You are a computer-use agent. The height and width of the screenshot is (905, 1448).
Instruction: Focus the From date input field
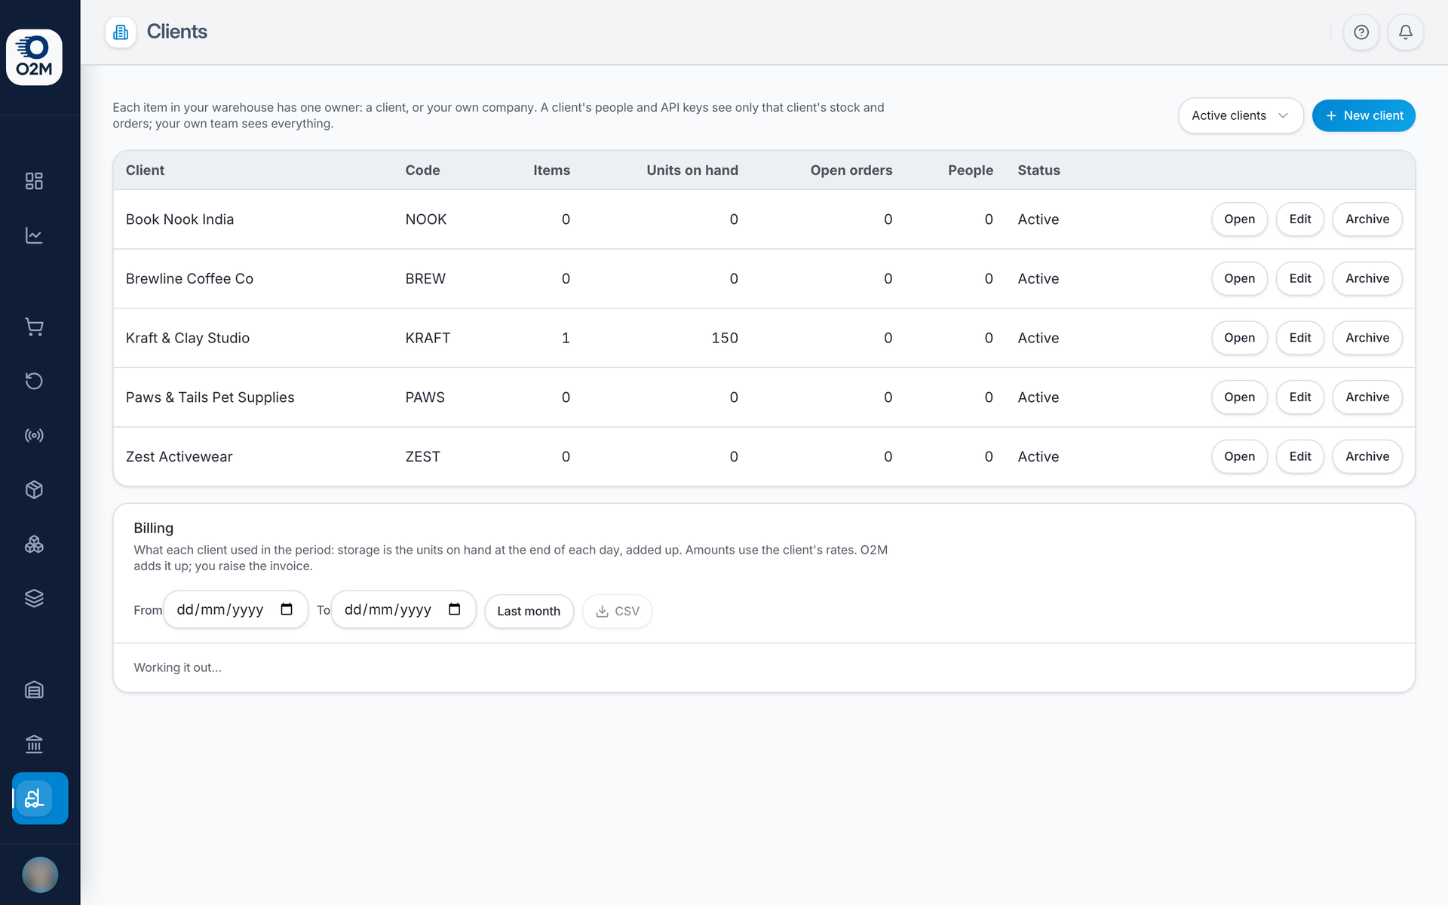point(235,609)
